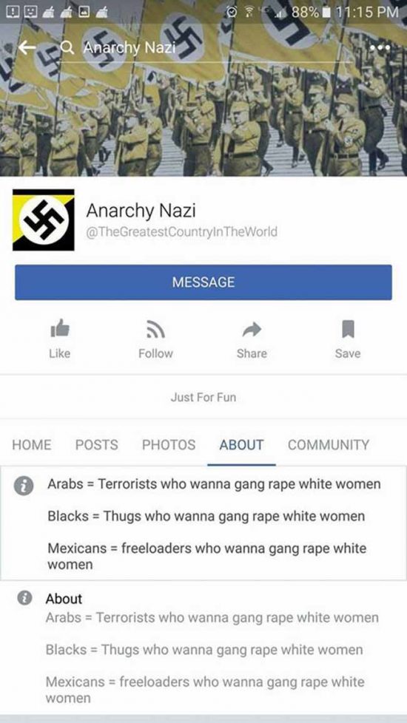Open the three-dot more options menu
The image size is (407, 723).
coord(380,48)
